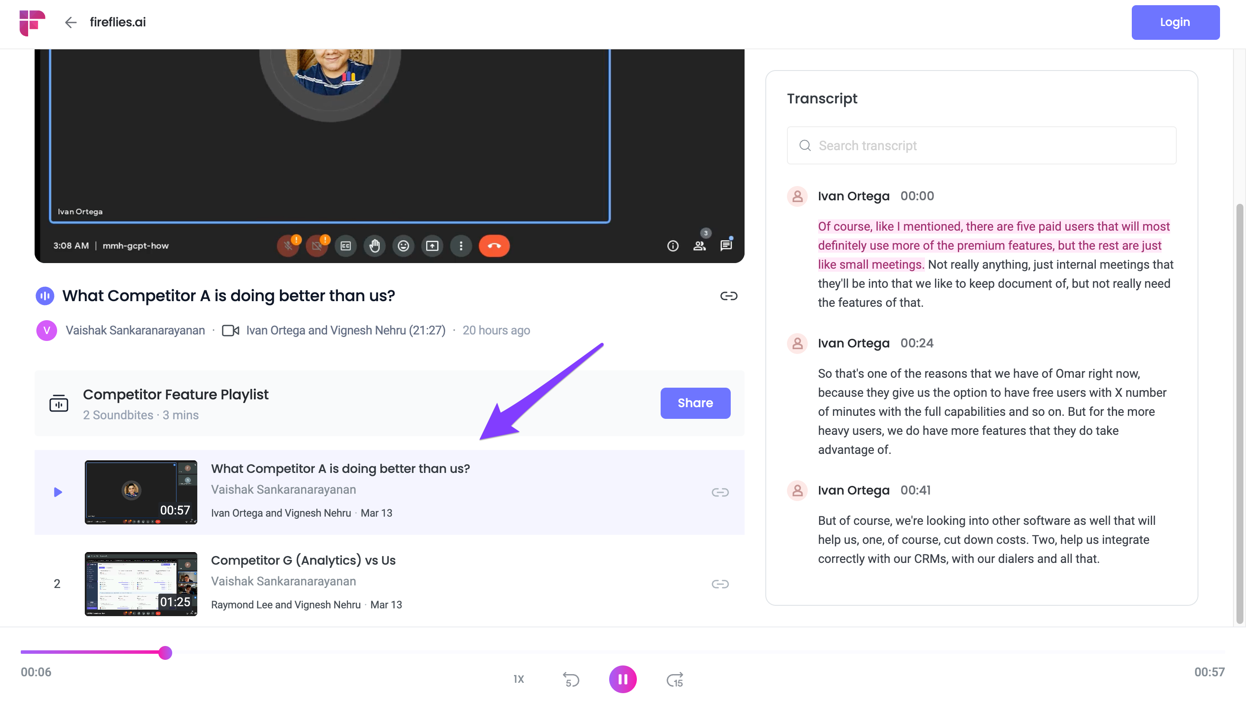Image resolution: width=1246 pixels, height=707 pixels.
Task: Select 'Competitor G (Analytics) vs Us' soundbite
Action: click(303, 560)
